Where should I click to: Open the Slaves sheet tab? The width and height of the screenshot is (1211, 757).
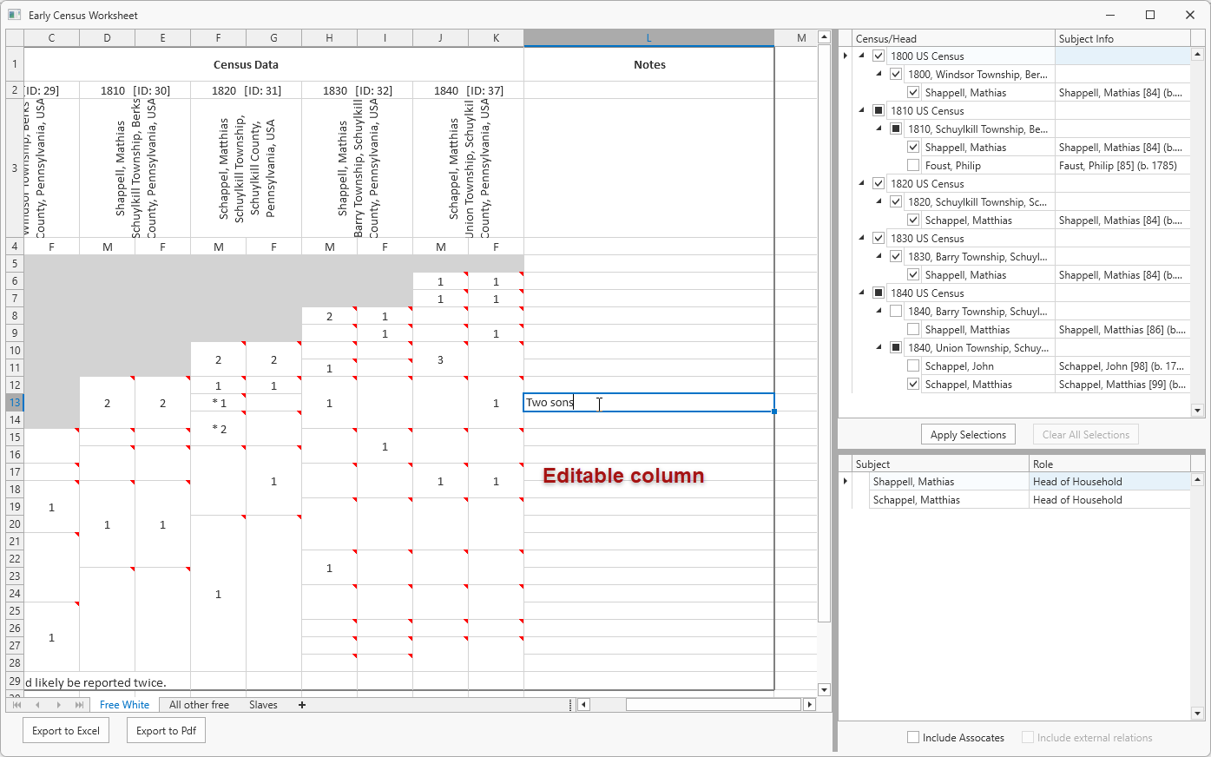coord(263,705)
